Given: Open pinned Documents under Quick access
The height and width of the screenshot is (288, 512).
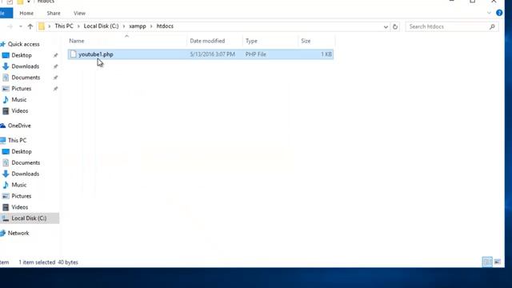Looking at the screenshot, I should coord(26,78).
